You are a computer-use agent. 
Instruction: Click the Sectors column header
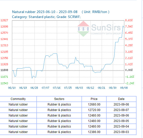pos(59,99)
